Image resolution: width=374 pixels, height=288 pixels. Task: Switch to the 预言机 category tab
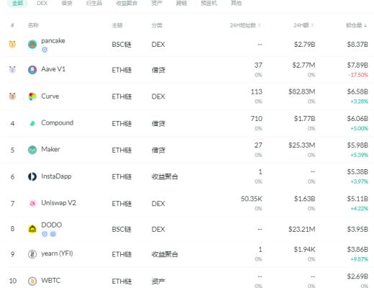tap(209, 3)
